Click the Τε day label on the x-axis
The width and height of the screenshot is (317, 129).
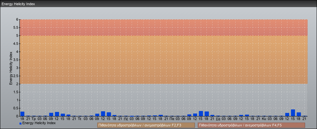80,119
